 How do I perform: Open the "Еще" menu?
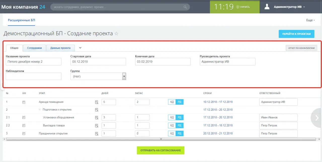coord(310,20)
